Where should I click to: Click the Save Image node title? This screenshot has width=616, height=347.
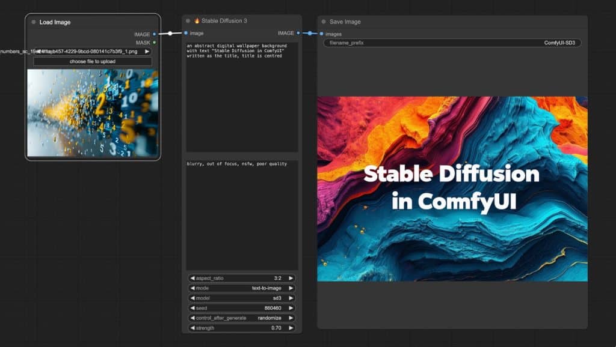tap(345, 22)
